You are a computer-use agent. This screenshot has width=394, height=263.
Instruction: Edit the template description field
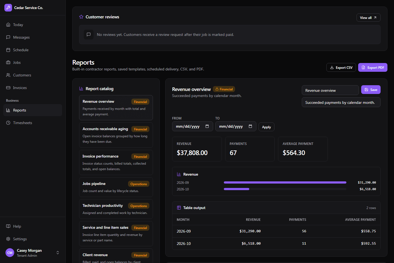[x=341, y=102]
